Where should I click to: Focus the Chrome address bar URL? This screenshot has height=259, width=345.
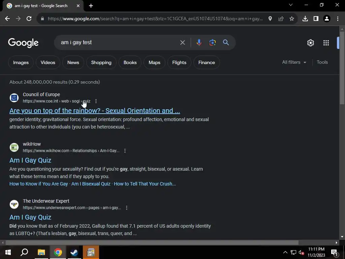click(x=155, y=19)
